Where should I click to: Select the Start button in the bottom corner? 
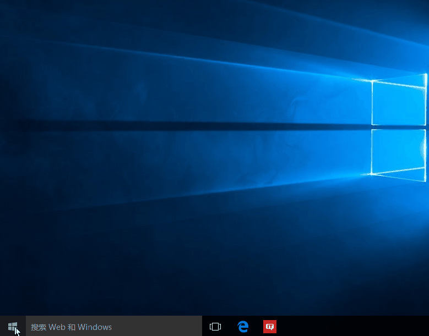(13, 327)
